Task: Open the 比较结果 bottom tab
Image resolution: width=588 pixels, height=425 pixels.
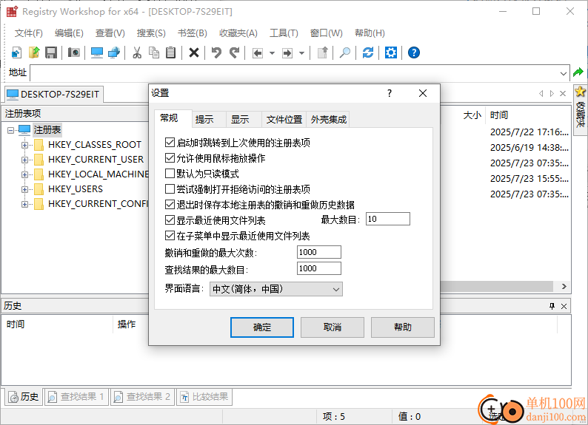Action: (x=204, y=397)
